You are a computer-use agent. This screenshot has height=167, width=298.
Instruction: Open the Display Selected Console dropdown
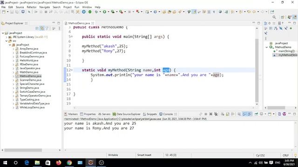pos(265,114)
